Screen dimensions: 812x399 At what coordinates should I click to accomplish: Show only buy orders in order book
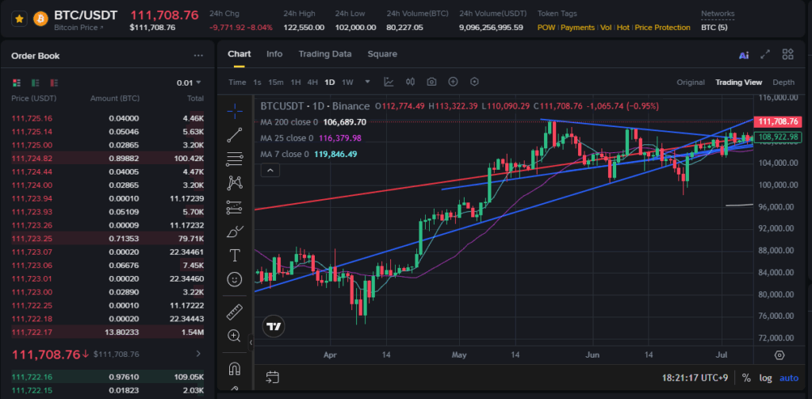pos(34,82)
